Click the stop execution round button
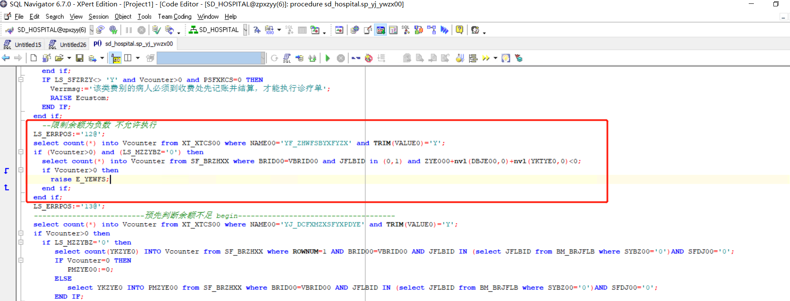790x301 pixels. [341, 58]
